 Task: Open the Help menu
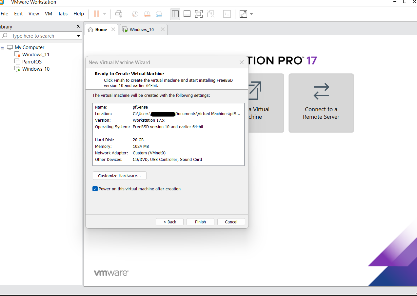79,14
